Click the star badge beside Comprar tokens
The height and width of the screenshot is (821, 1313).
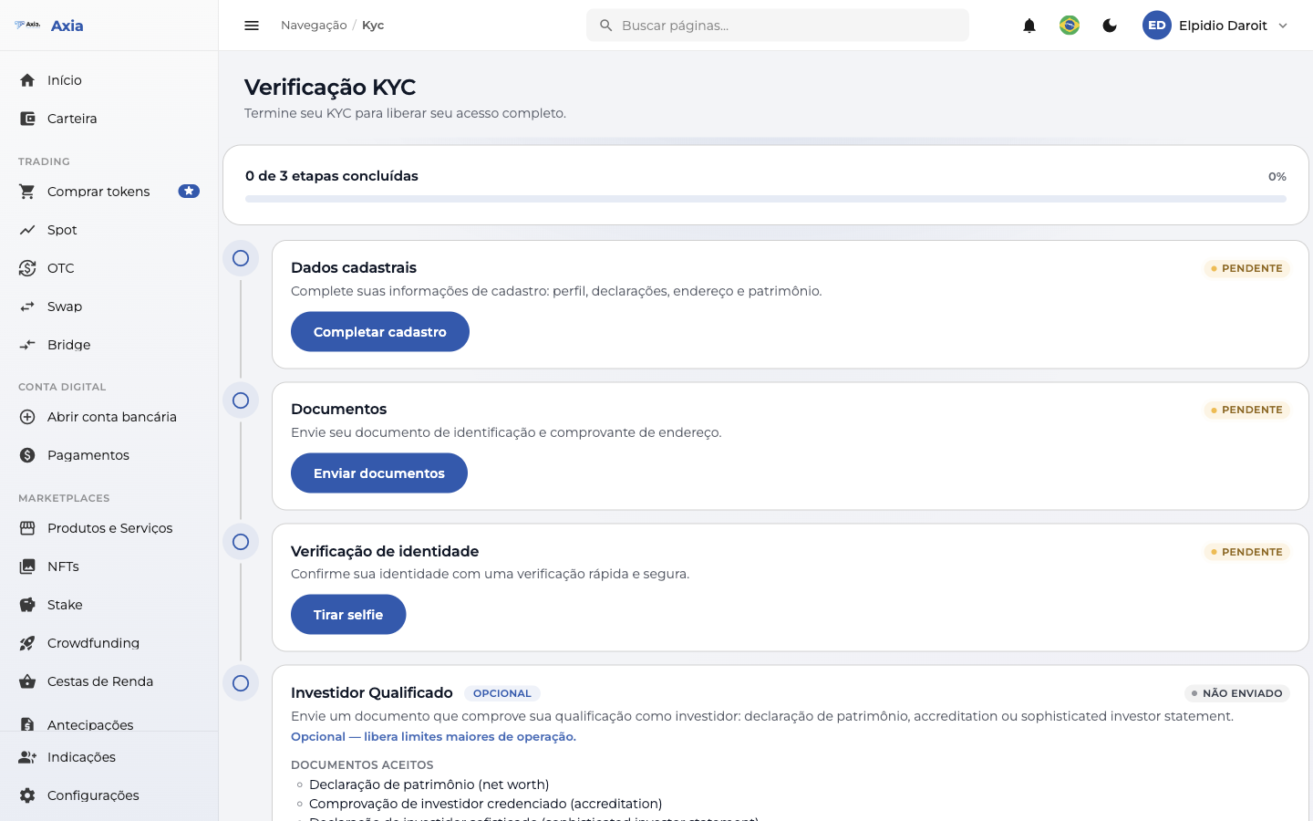pyautogui.click(x=189, y=192)
